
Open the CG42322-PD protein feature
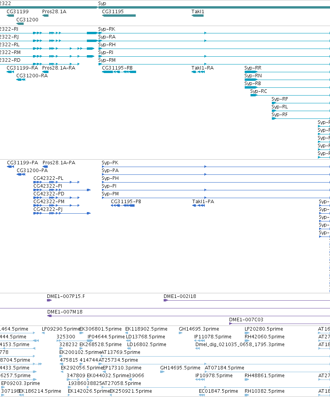click(57, 198)
